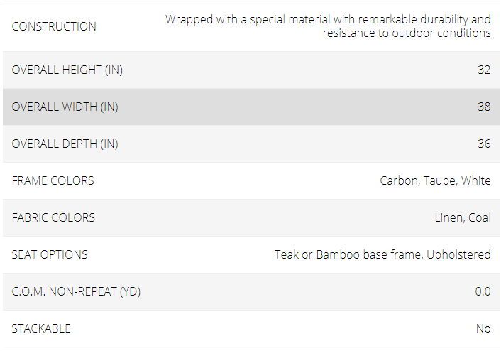The image size is (501, 351).
Task: Click the OVERALL HEIGHT (IN) label
Action: coord(67,70)
